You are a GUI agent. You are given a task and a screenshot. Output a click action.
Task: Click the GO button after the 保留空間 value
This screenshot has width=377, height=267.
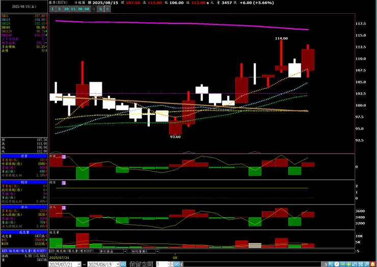click(x=177, y=264)
